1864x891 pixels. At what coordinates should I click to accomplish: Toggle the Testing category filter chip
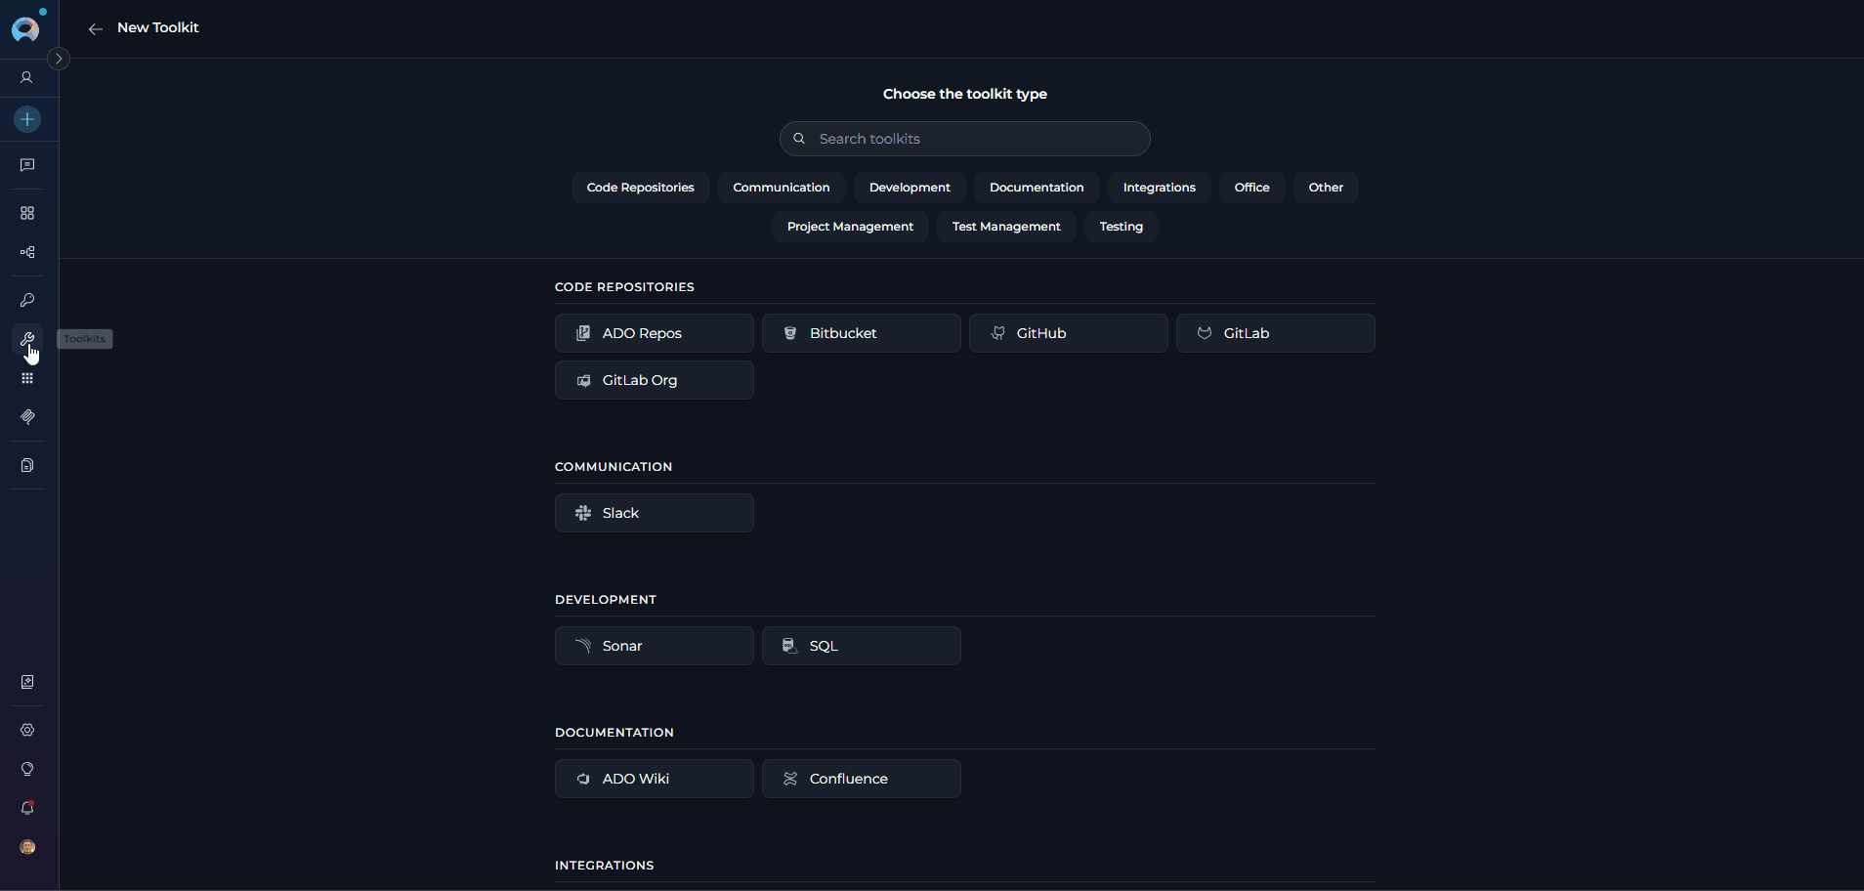(1120, 226)
